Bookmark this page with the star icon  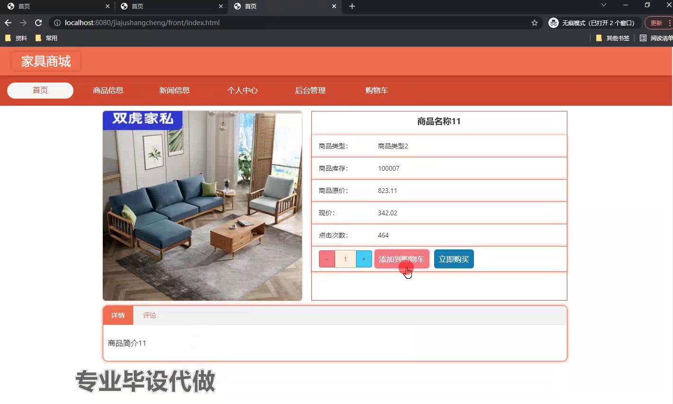pyautogui.click(x=535, y=22)
